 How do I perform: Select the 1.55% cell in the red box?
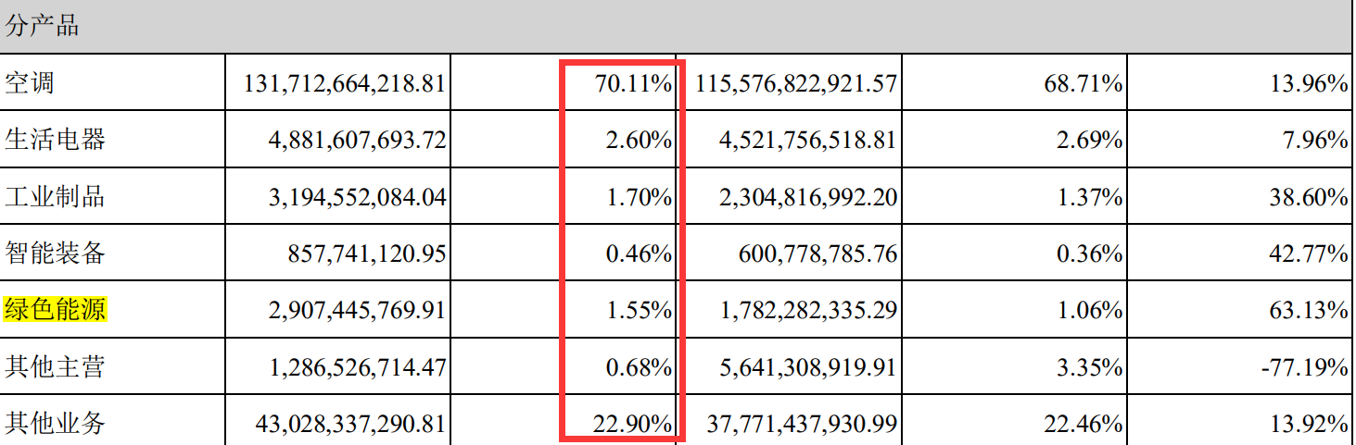click(638, 310)
